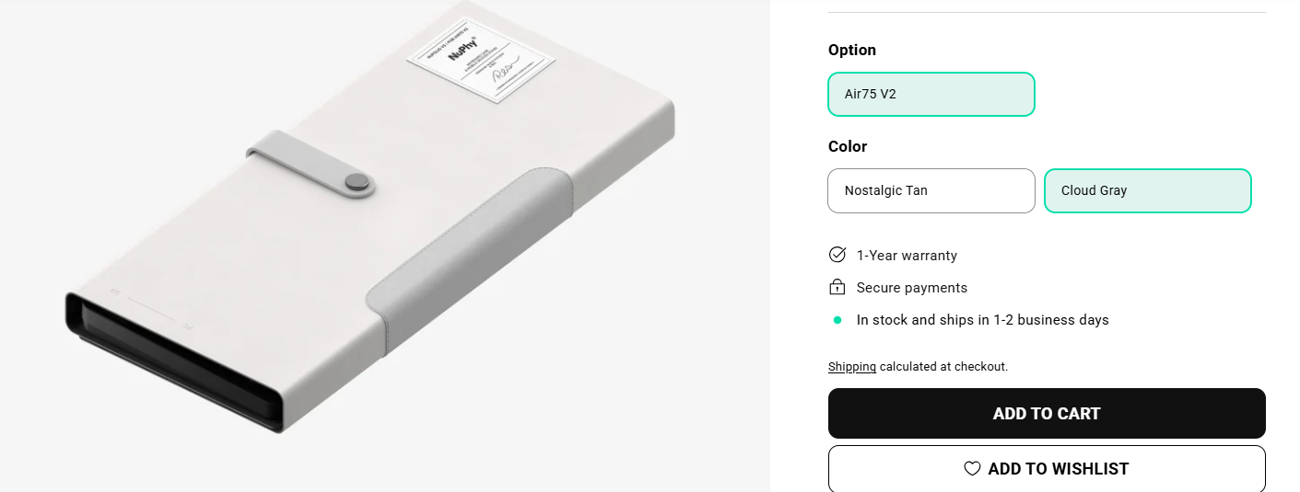Click the Option heading
Screen dimensions: 1300x492
pyautogui.click(x=852, y=50)
